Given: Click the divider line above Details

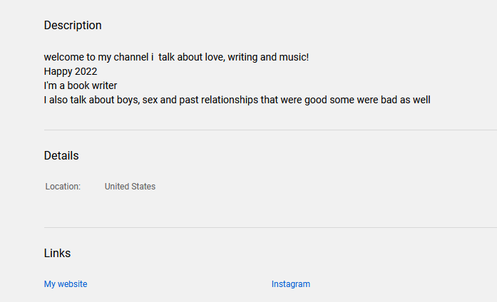Looking at the screenshot, I should (270, 130).
